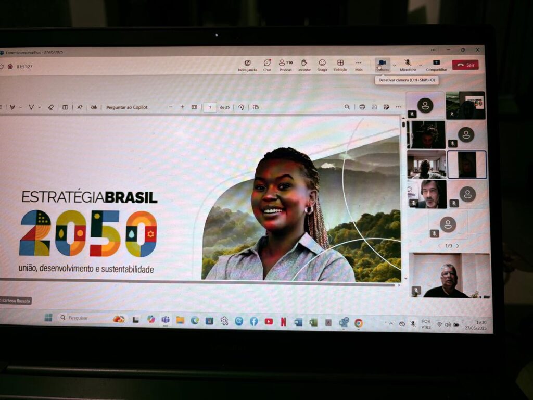This screenshot has width=533, height=400.
Task: Open the Exibição view options
Action: (x=340, y=65)
